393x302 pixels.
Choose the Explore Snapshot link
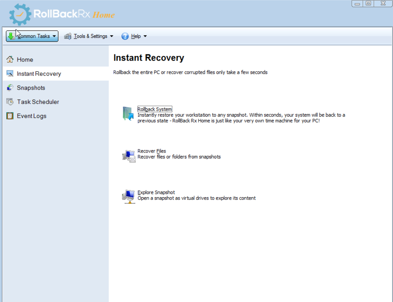click(x=156, y=192)
